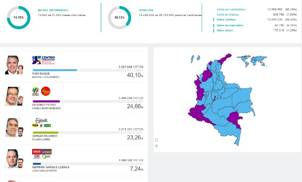Click the Colombia Humana party logo
The height and width of the screenshot is (182, 302).
(x=36, y=91)
